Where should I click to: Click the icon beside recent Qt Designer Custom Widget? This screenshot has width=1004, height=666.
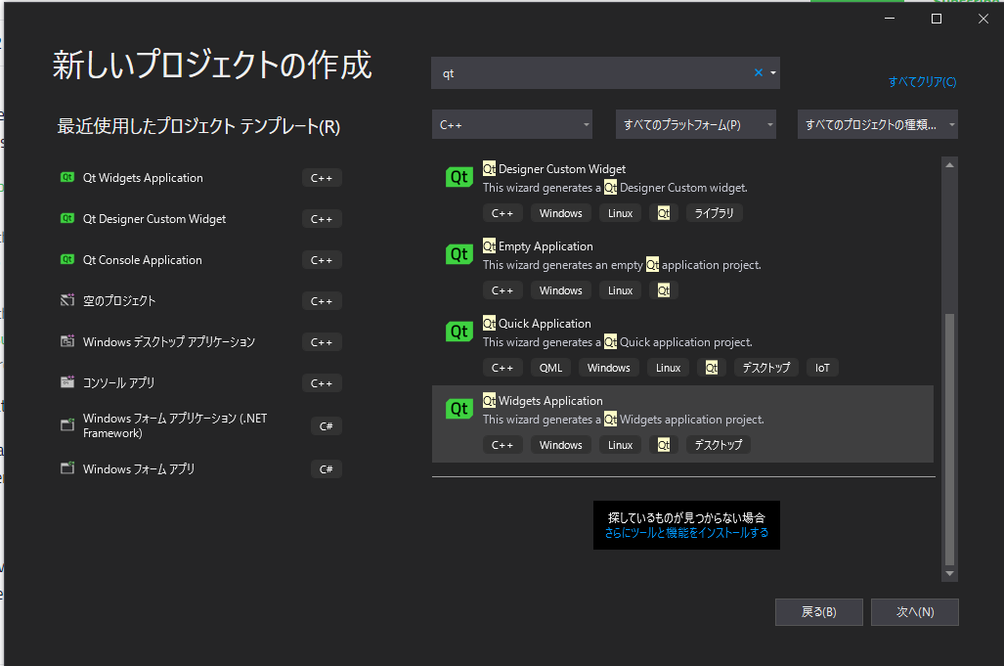click(67, 218)
